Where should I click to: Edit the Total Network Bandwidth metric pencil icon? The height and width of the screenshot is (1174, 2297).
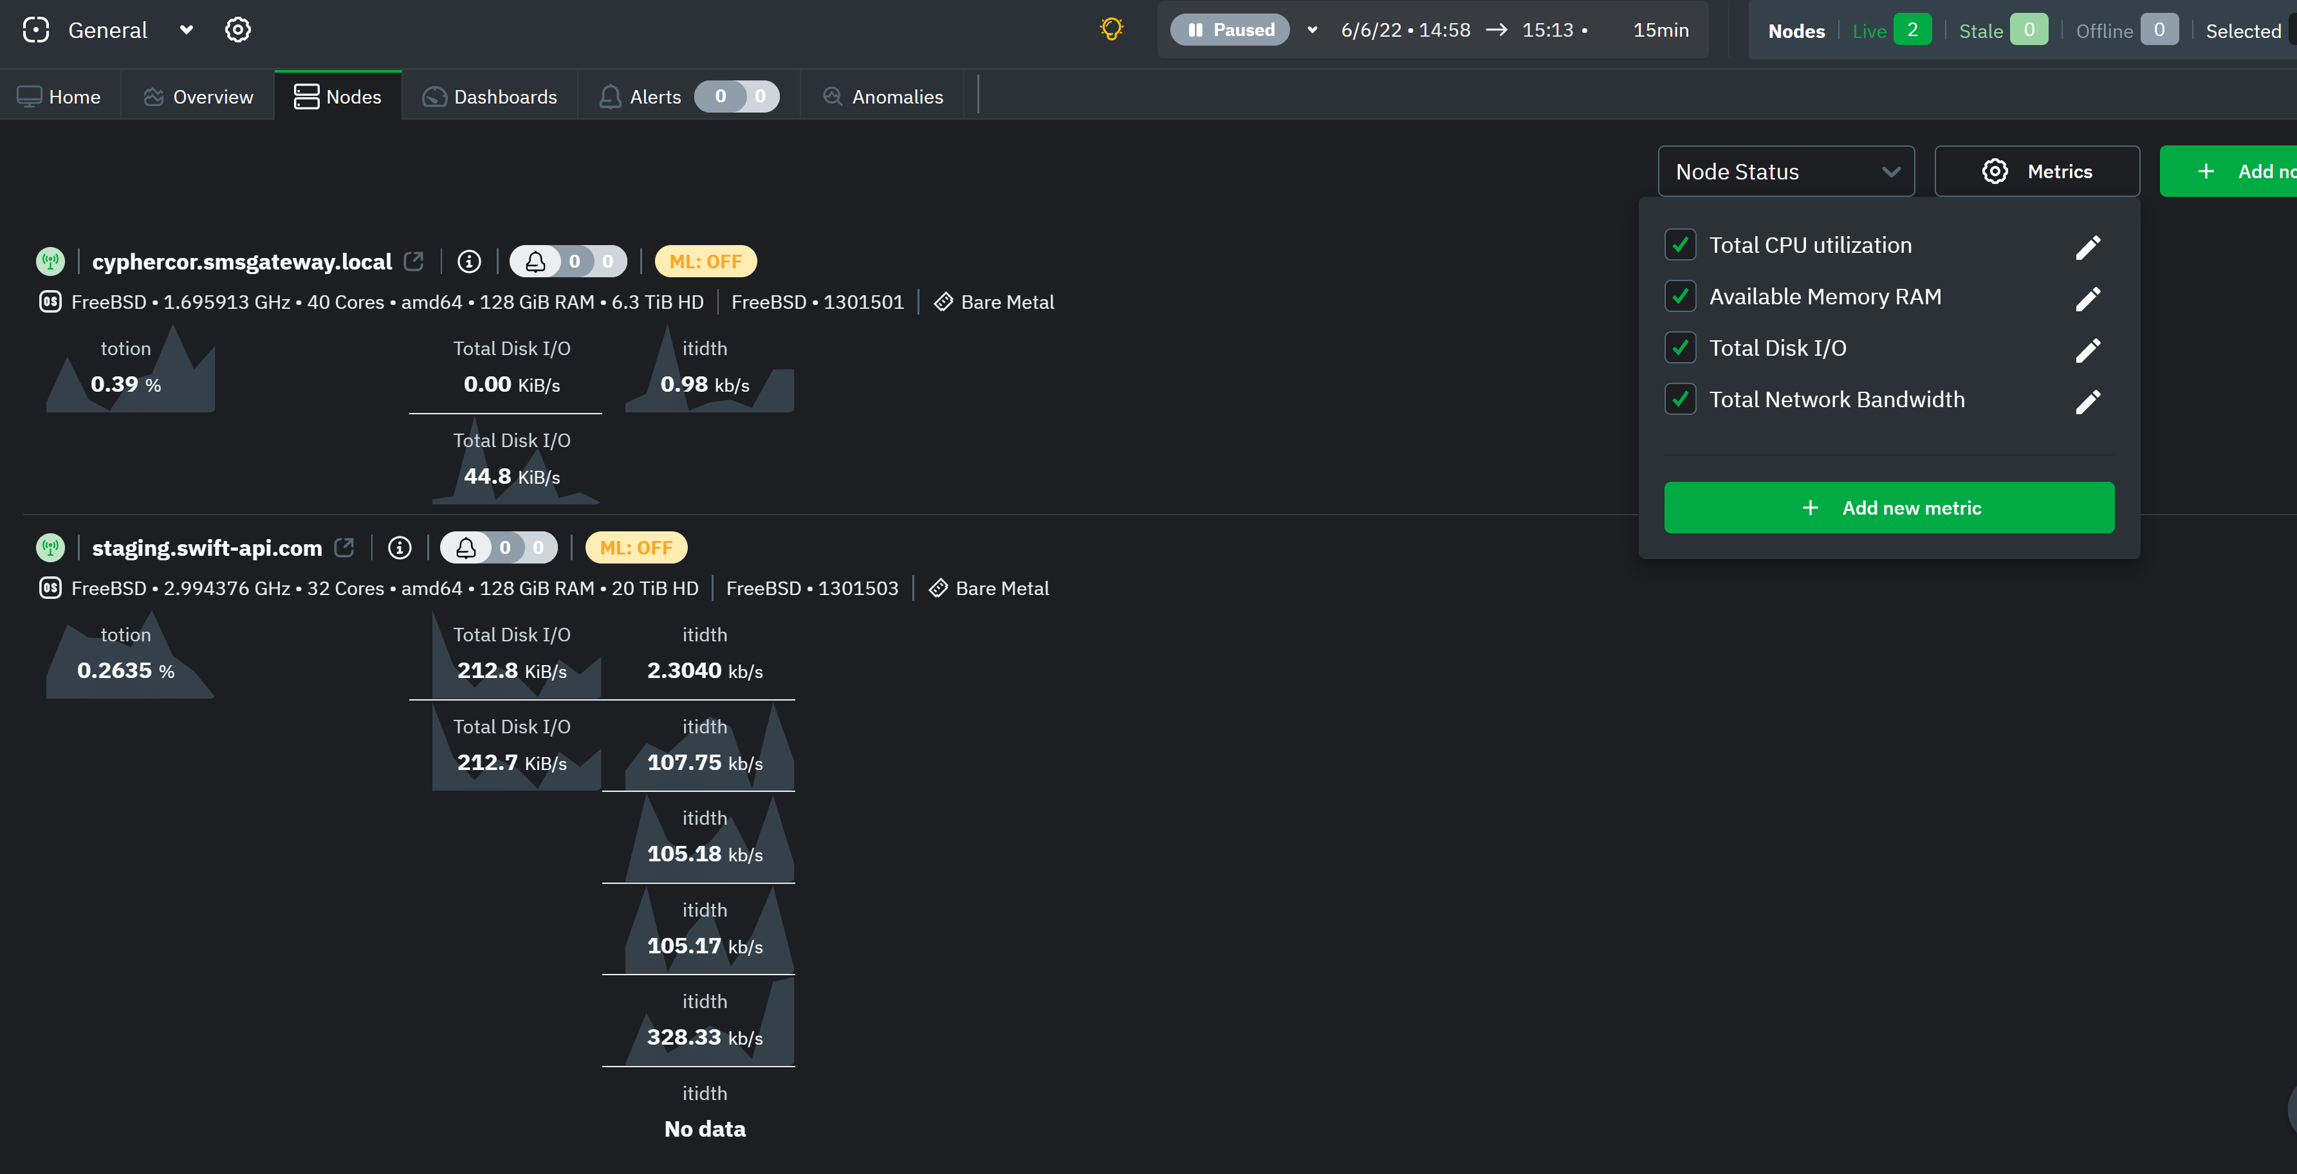(x=2087, y=401)
